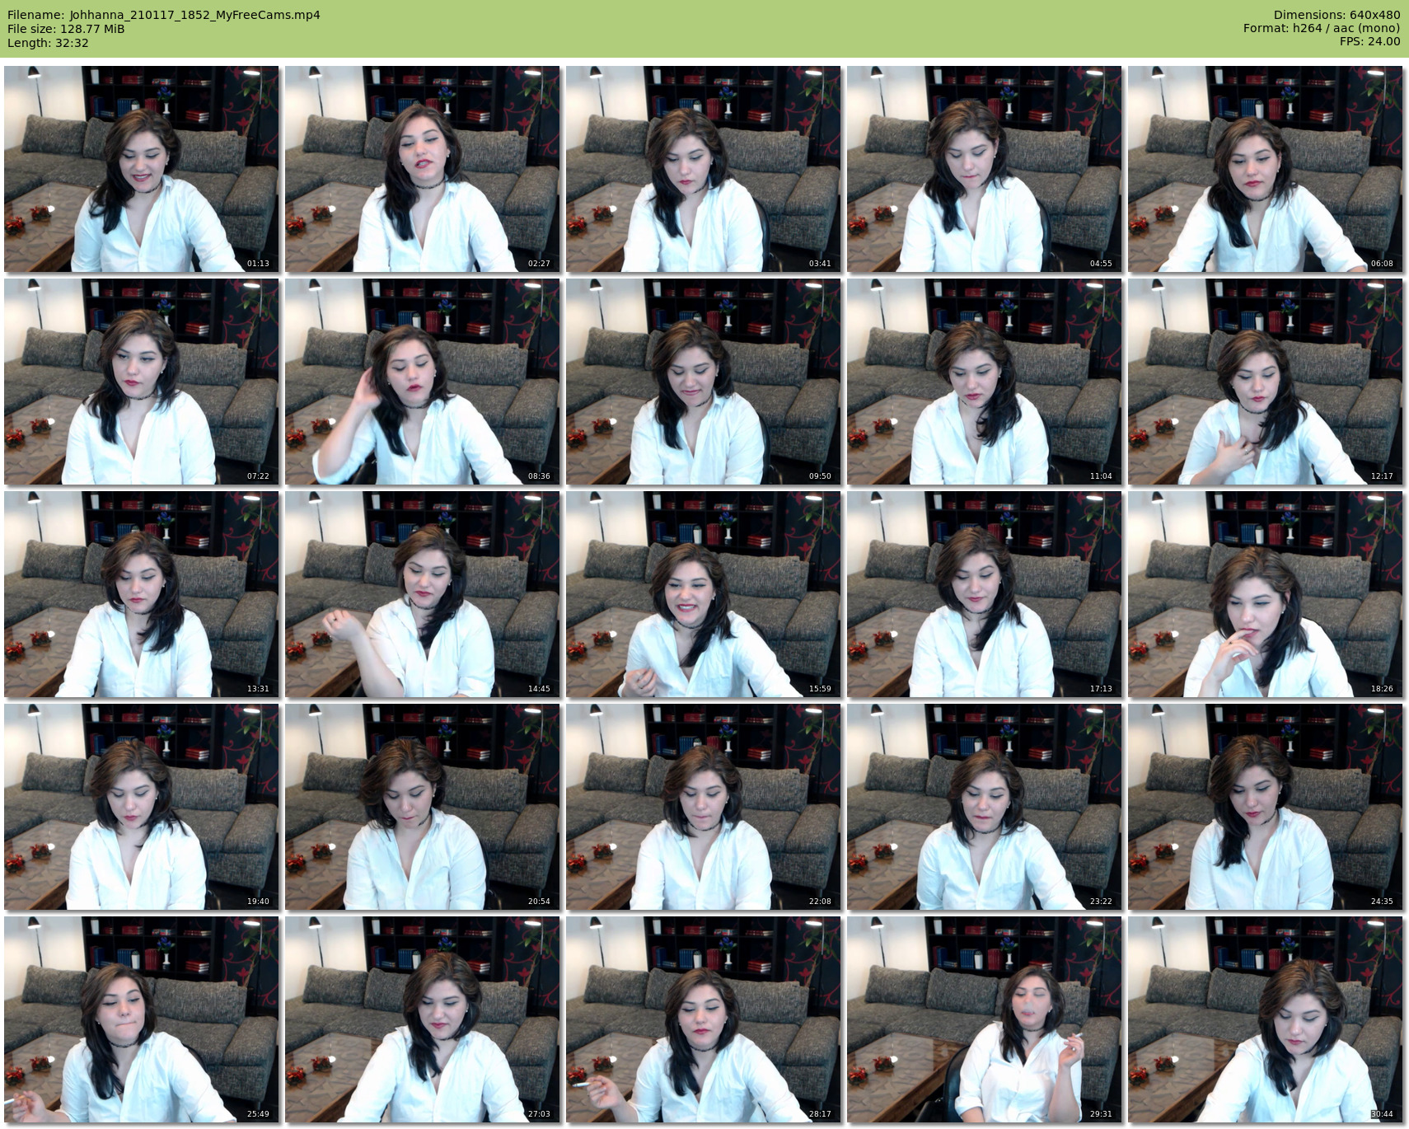1409x1129 pixels.
Task: Click the 18:26 thumbnail
Action: tap(1265, 594)
